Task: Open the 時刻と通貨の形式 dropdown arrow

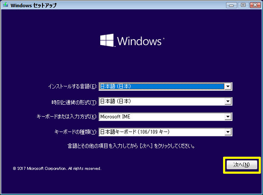Action: click(x=228, y=101)
